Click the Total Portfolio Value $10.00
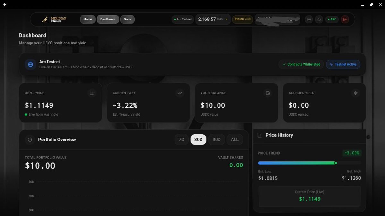The image size is (385, 216). [40, 166]
